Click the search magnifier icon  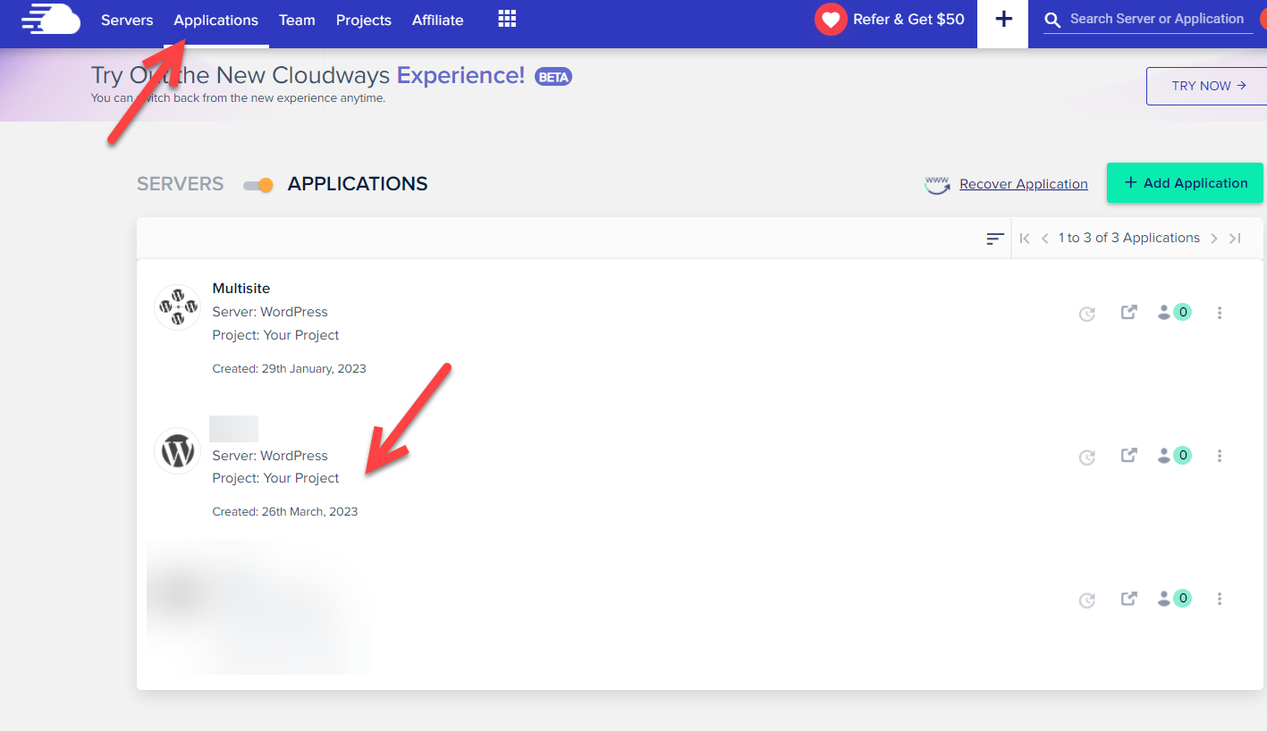pyautogui.click(x=1052, y=20)
